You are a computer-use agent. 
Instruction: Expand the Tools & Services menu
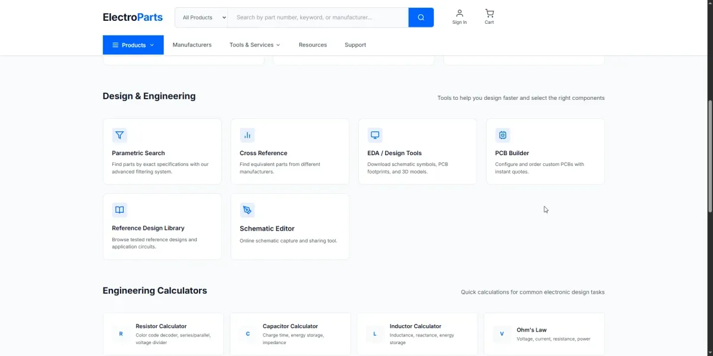click(x=254, y=45)
